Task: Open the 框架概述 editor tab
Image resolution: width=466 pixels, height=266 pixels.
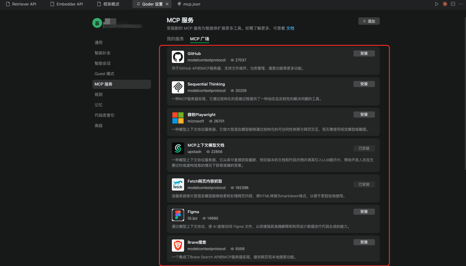Action: 108,4
